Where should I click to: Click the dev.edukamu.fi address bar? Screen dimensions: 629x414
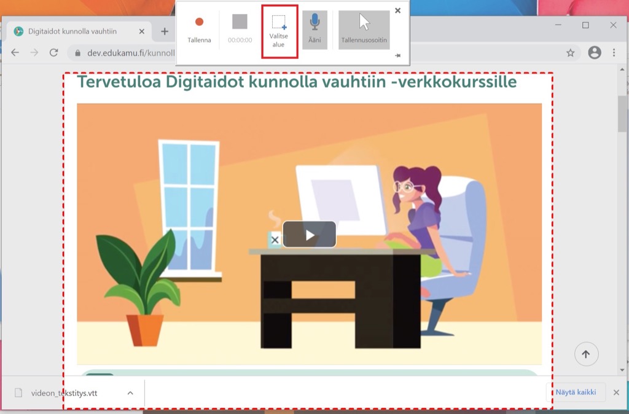pos(131,53)
